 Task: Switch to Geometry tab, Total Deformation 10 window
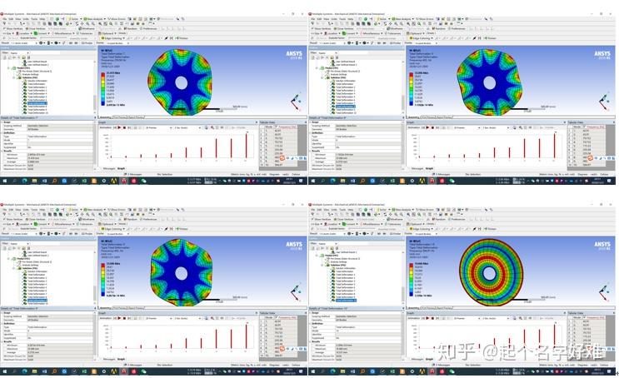(413, 308)
